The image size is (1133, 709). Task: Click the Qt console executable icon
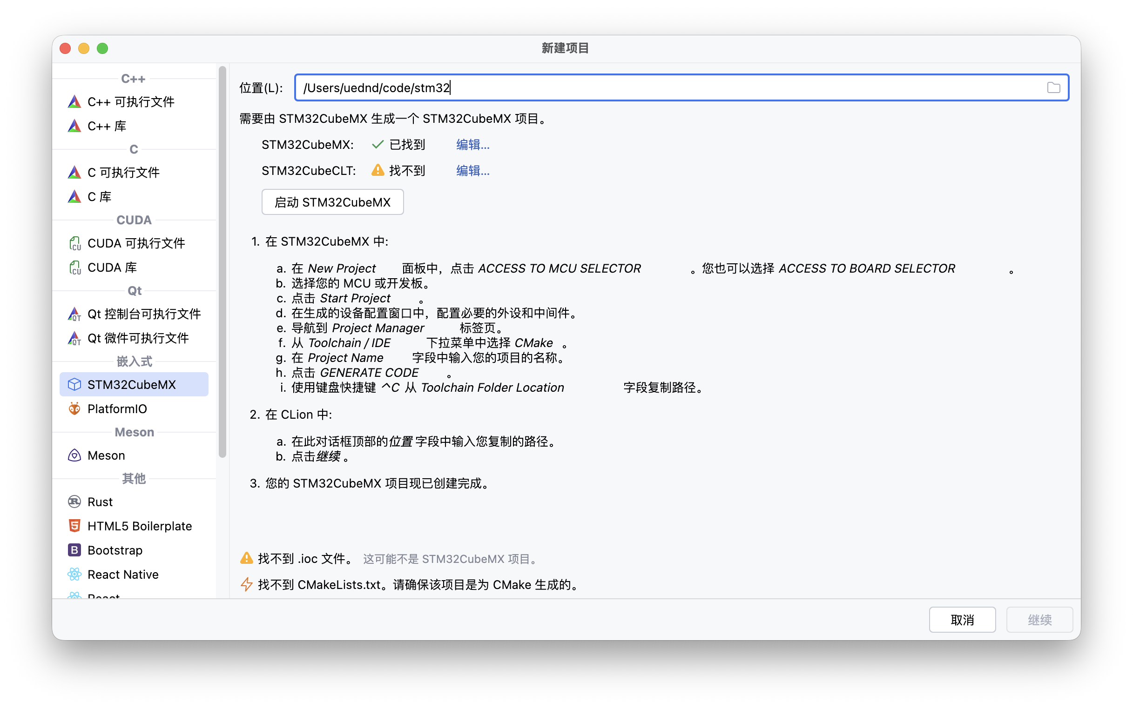74,314
